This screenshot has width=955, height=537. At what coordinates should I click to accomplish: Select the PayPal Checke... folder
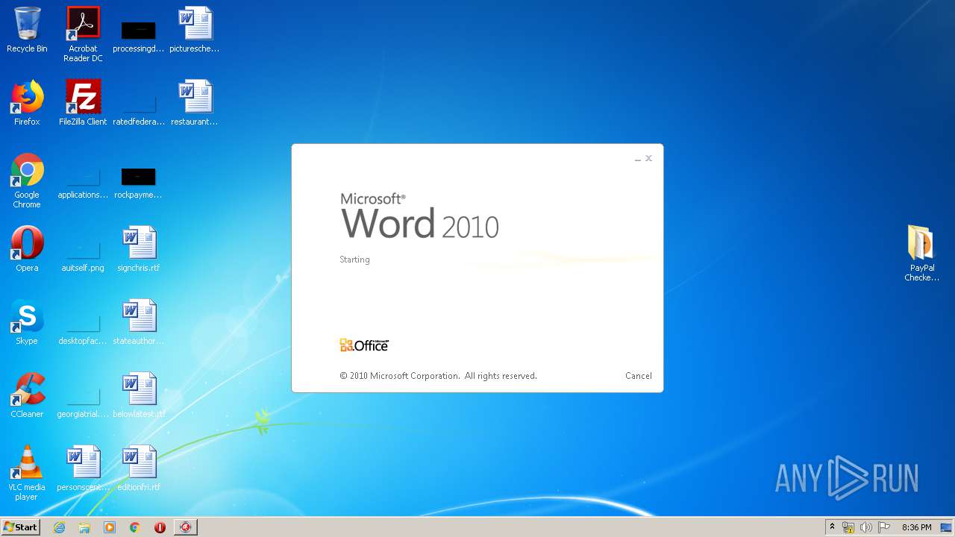click(921, 254)
